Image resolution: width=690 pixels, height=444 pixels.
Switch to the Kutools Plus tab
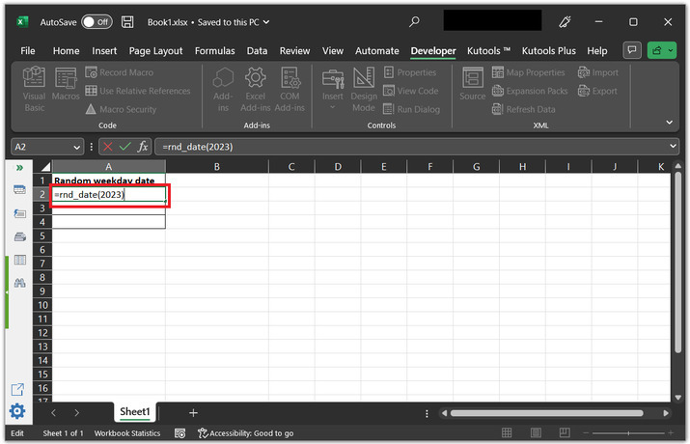tap(549, 51)
